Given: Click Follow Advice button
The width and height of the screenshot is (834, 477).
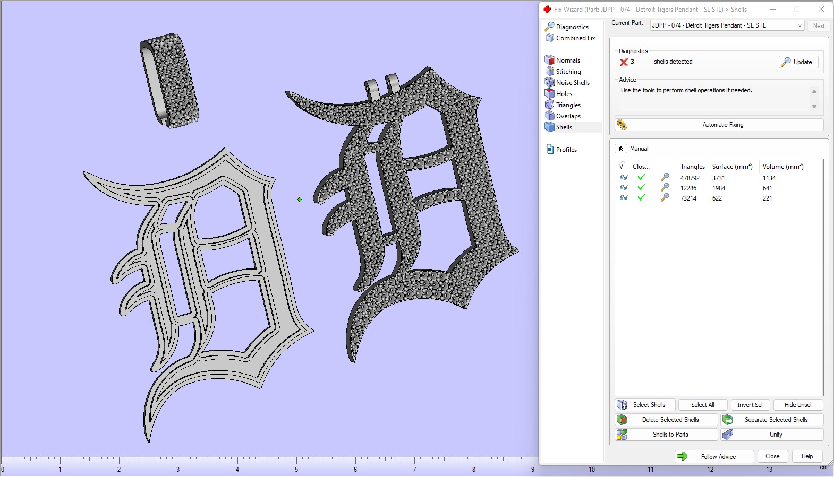Looking at the screenshot, I should 714,456.
